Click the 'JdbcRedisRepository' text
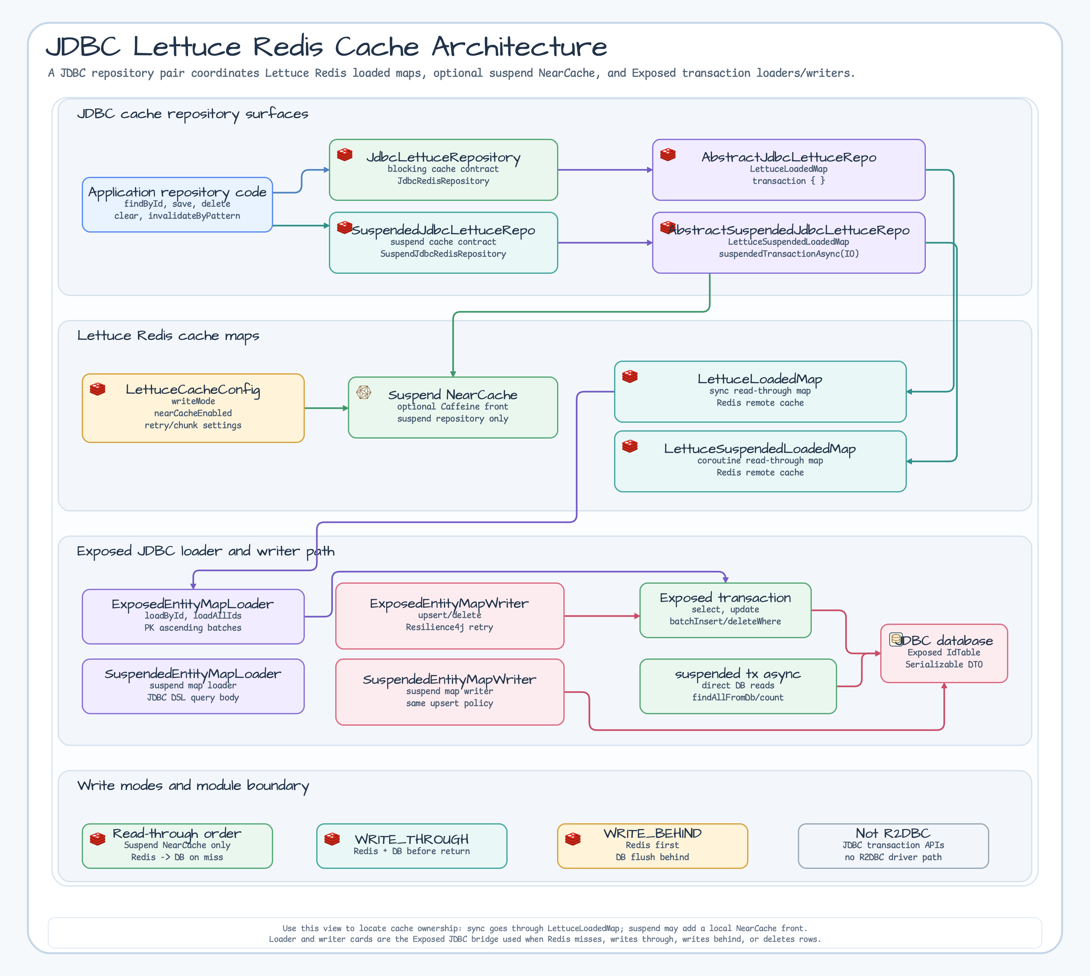 (x=443, y=181)
